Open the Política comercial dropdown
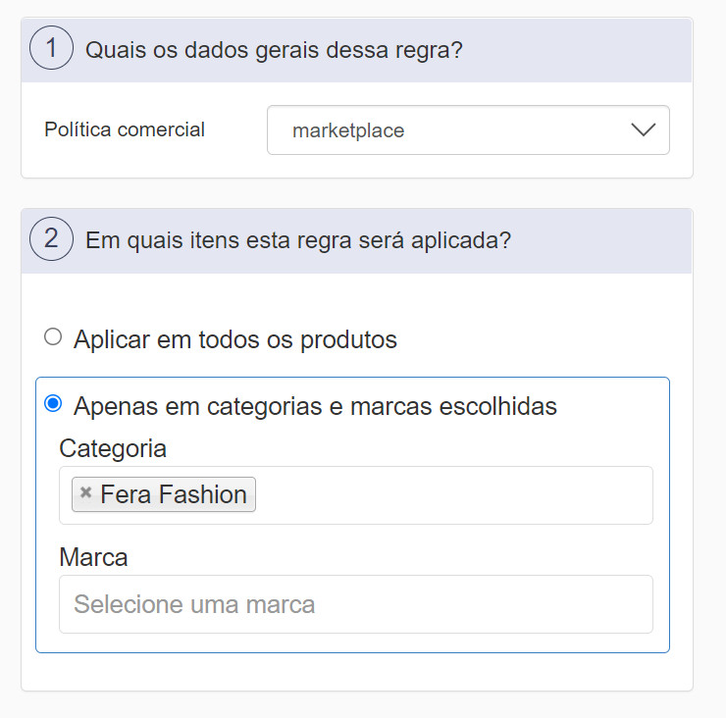This screenshot has width=726, height=718. coord(467,130)
